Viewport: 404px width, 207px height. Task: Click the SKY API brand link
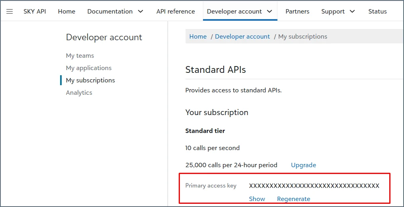35,11
